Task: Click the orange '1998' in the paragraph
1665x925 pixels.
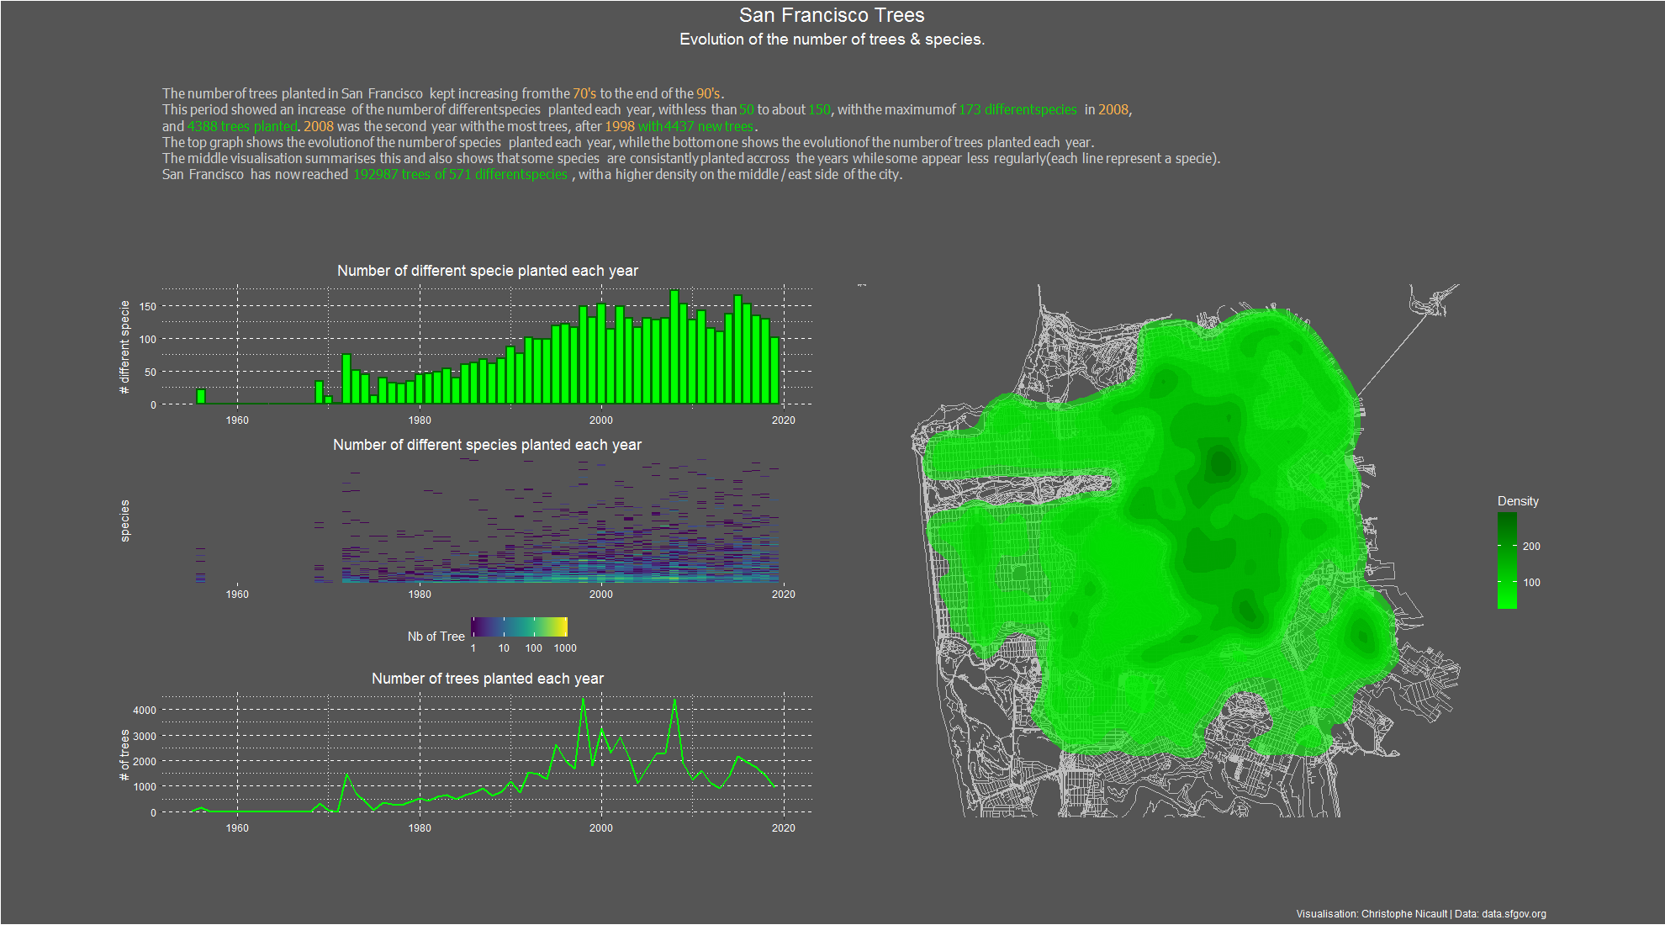Action: tap(620, 126)
